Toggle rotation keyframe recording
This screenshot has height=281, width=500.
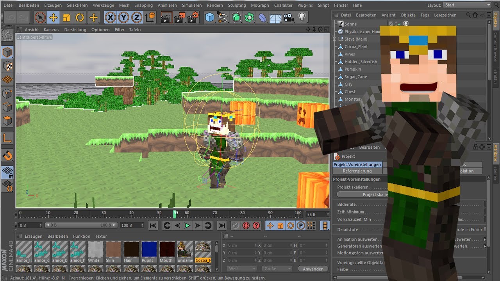coord(291,225)
